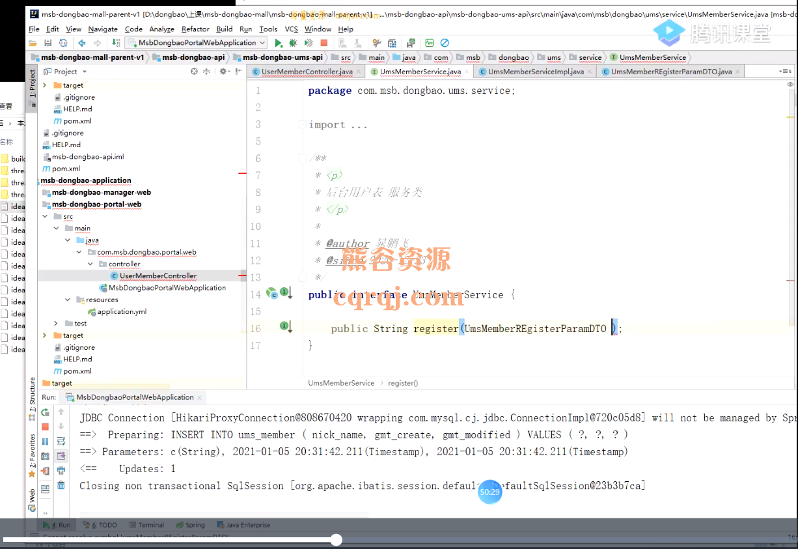This screenshot has width=798, height=549.
Task: Expand the folded import statement in editor
Action: pos(301,124)
